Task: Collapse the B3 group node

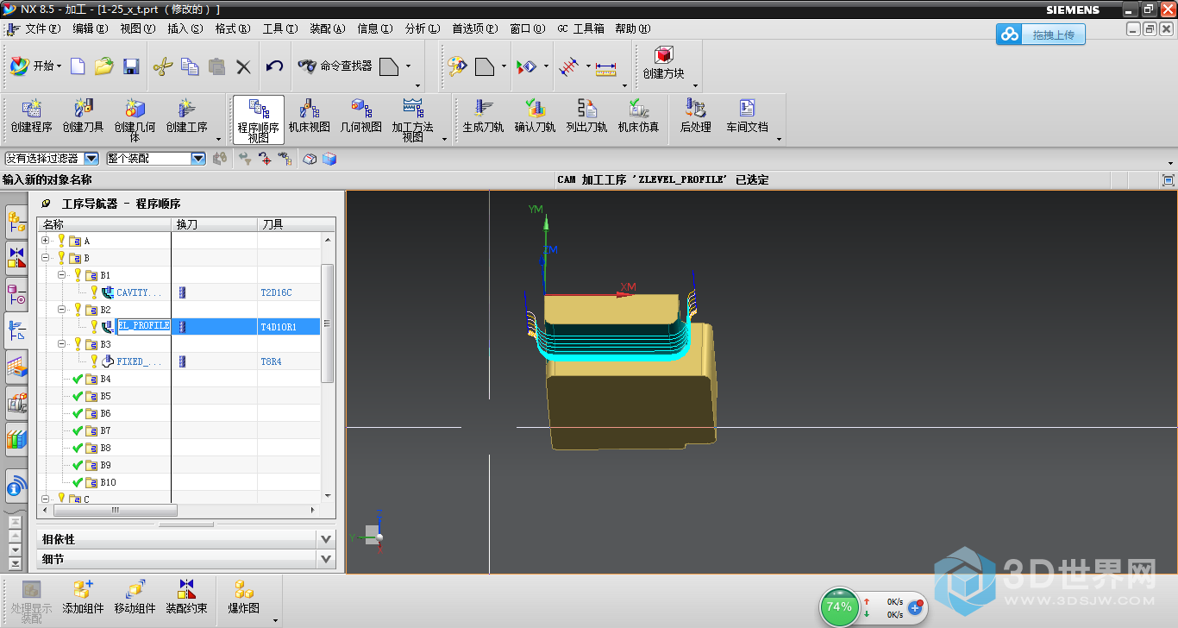Action: click(x=62, y=344)
